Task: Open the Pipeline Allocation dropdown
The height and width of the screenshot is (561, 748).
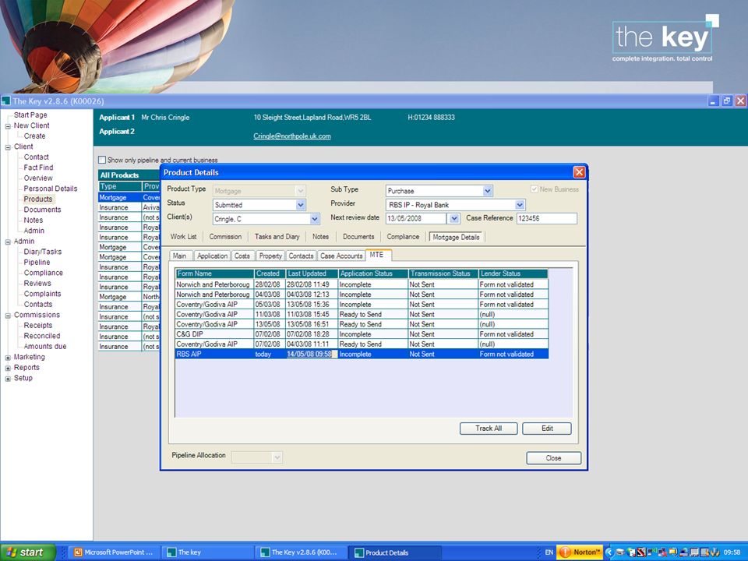Action: (x=277, y=457)
